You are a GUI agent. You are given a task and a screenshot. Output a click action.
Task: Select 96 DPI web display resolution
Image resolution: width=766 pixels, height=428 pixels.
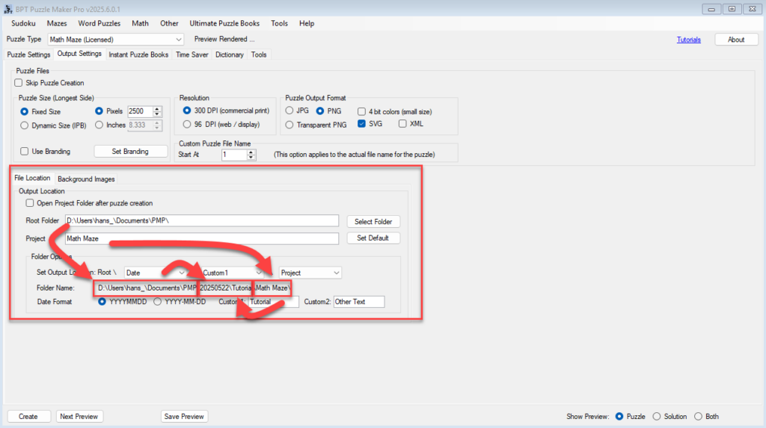(187, 124)
